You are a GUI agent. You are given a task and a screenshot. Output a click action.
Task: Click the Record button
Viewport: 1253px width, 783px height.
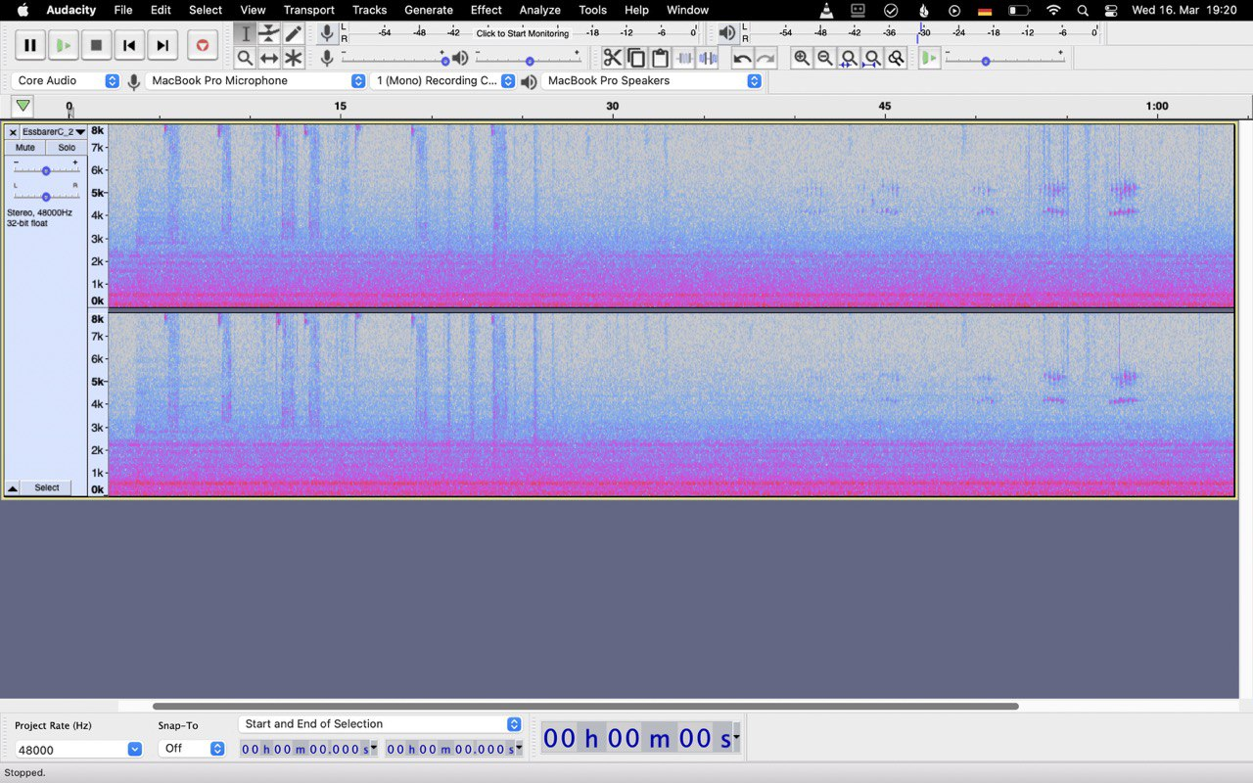coord(202,45)
